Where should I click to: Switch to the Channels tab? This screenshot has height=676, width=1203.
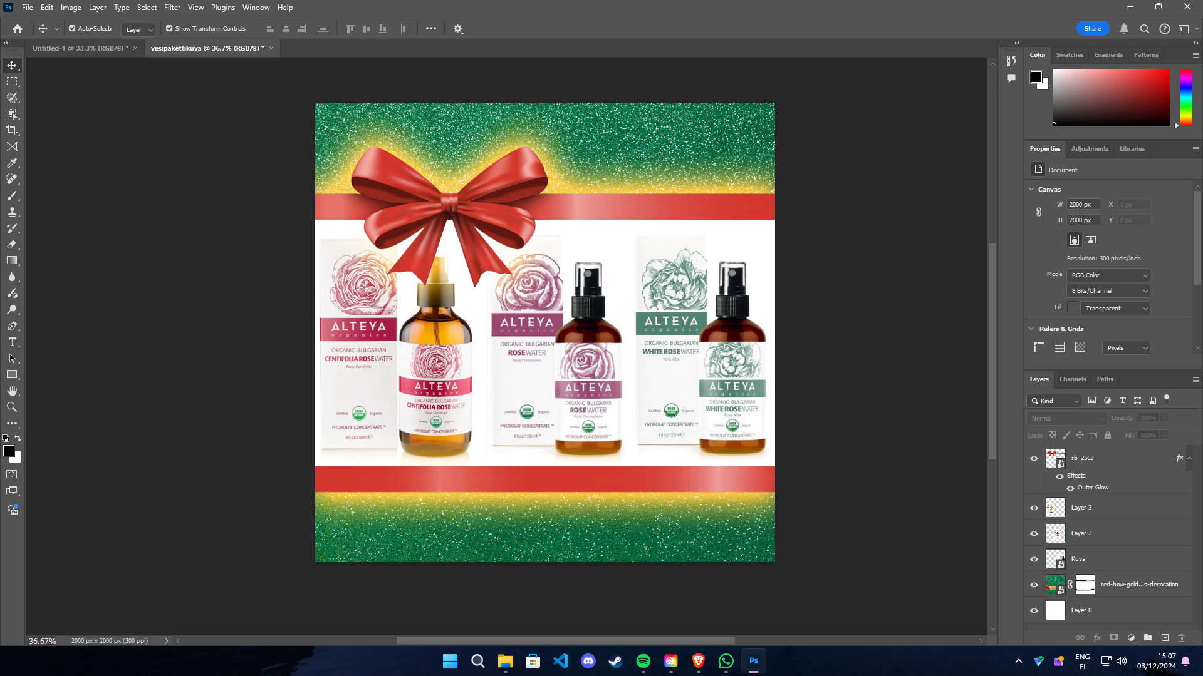[1072, 379]
